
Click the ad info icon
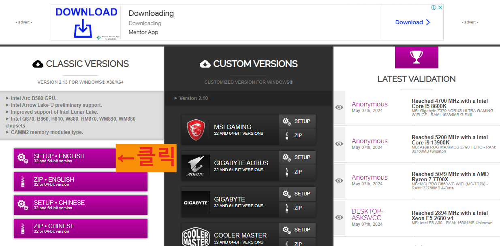point(434,7)
